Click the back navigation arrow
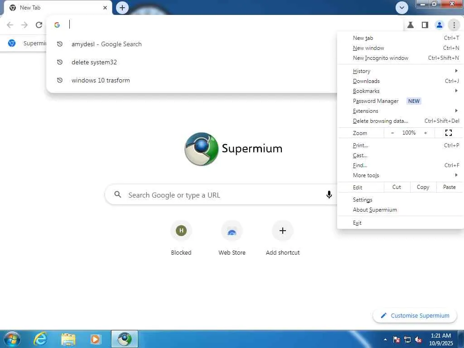 (x=10, y=25)
